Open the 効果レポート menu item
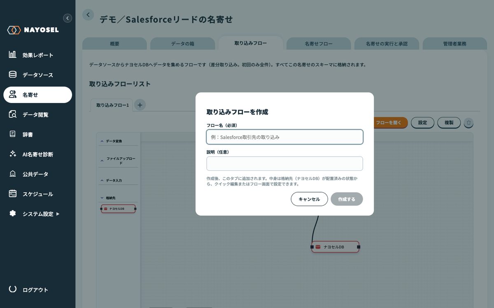 pyautogui.click(x=38, y=55)
